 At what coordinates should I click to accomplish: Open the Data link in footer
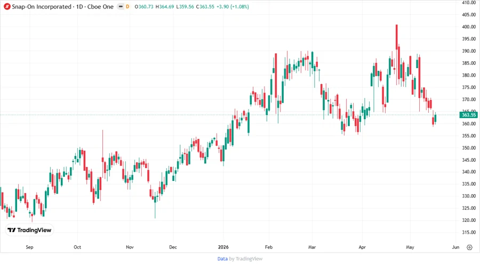pos(222,259)
